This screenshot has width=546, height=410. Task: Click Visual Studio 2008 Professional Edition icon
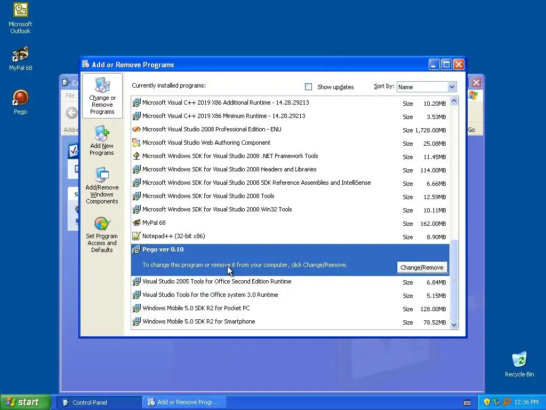(x=136, y=129)
